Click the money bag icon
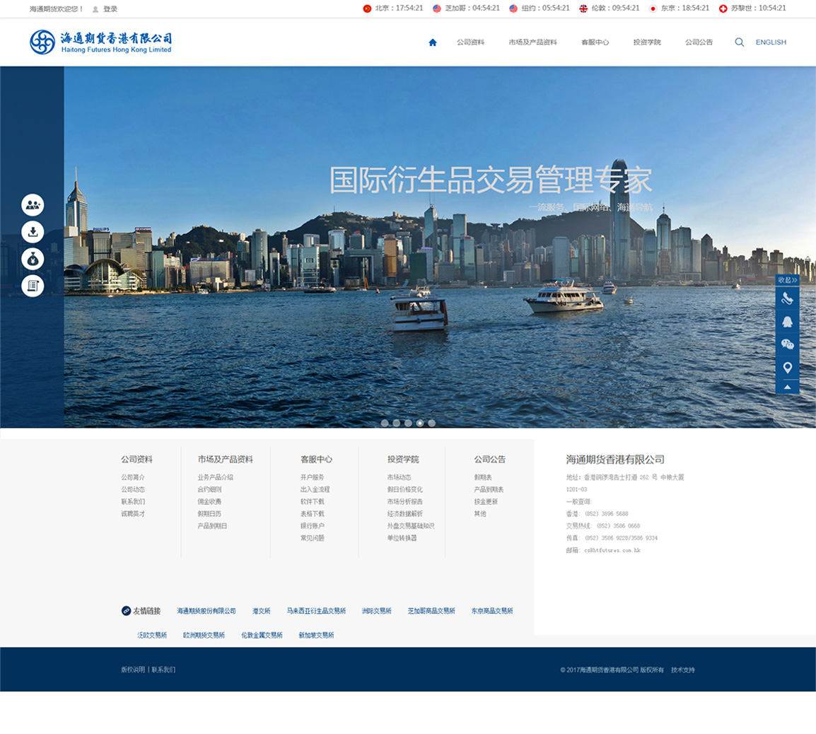Image resolution: width=816 pixels, height=734 pixels. coord(33,259)
